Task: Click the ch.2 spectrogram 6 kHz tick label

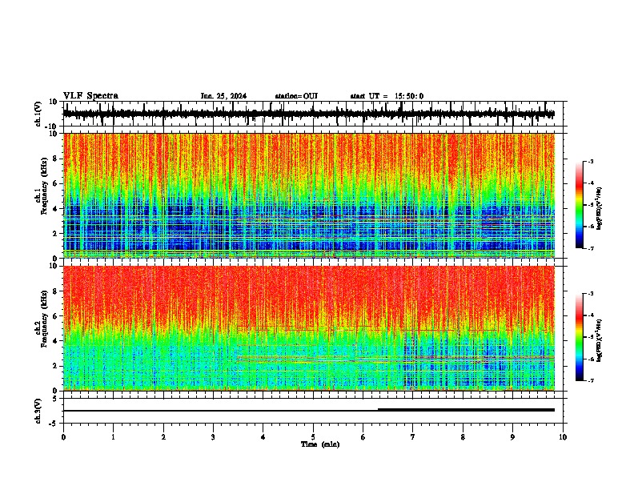Action: [x=55, y=316]
